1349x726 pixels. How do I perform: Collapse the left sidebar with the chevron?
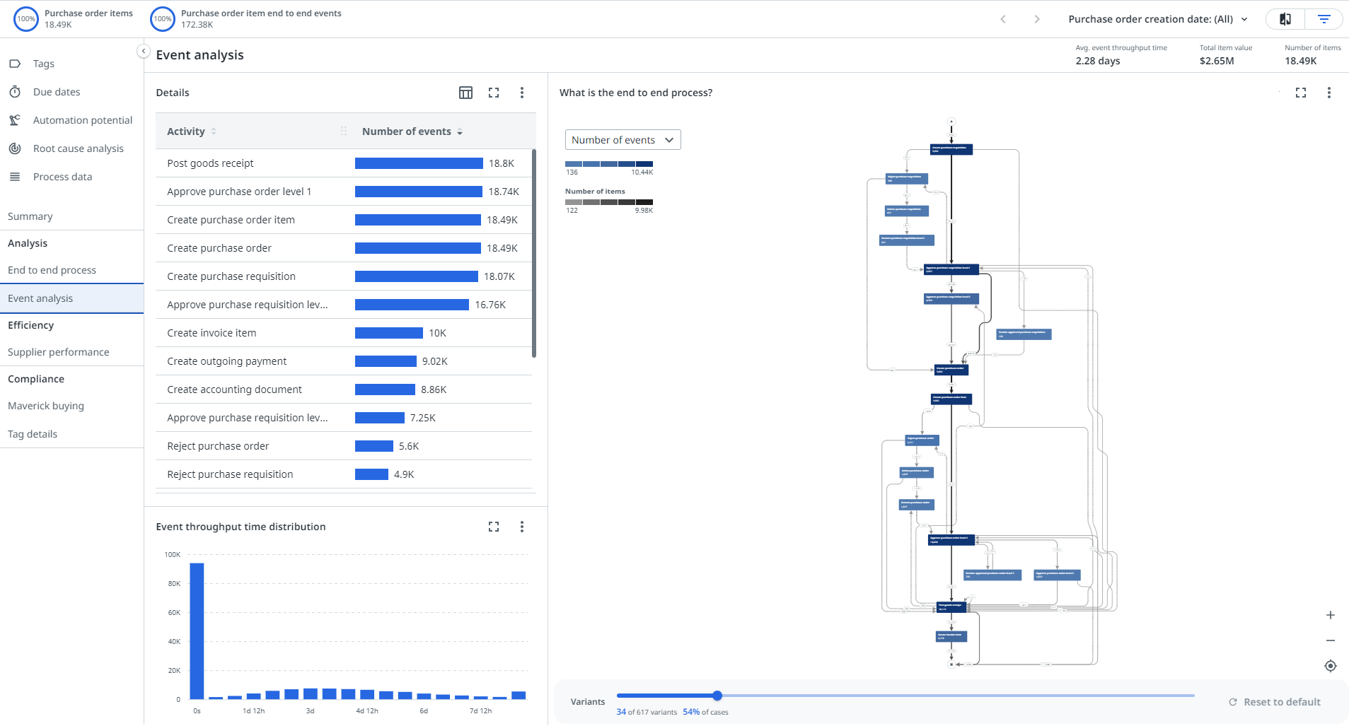coord(143,51)
